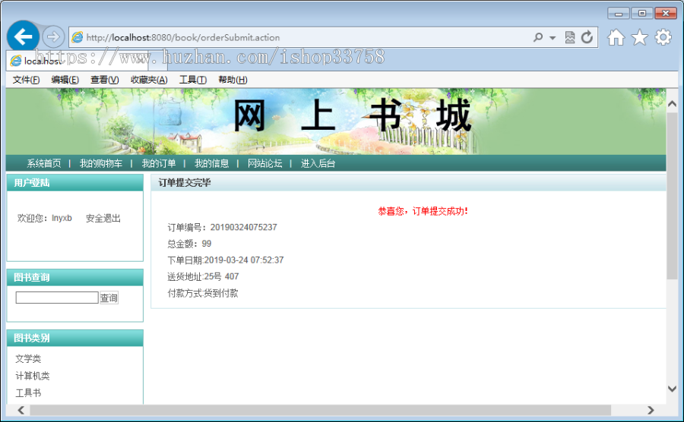Open 我的购物车 in the navigation bar
Screen dimensions: 684x422
point(101,163)
